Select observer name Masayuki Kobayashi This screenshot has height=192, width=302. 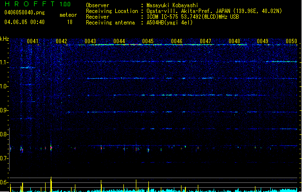point(172,5)
